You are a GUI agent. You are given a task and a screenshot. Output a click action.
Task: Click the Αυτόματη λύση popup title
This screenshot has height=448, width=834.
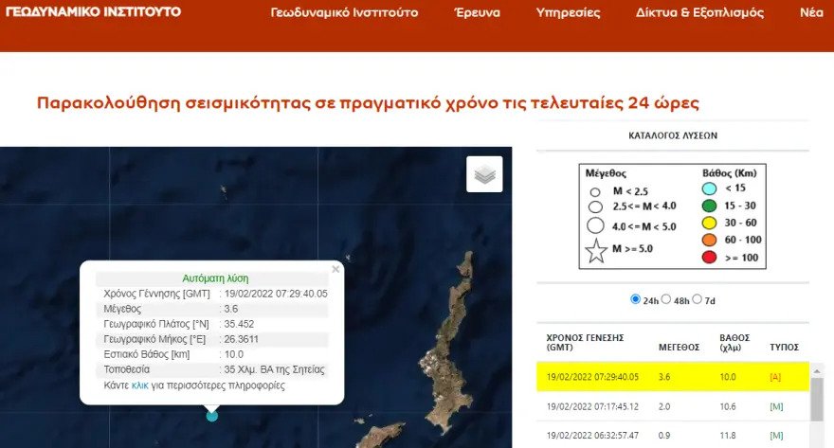(215, 278)
